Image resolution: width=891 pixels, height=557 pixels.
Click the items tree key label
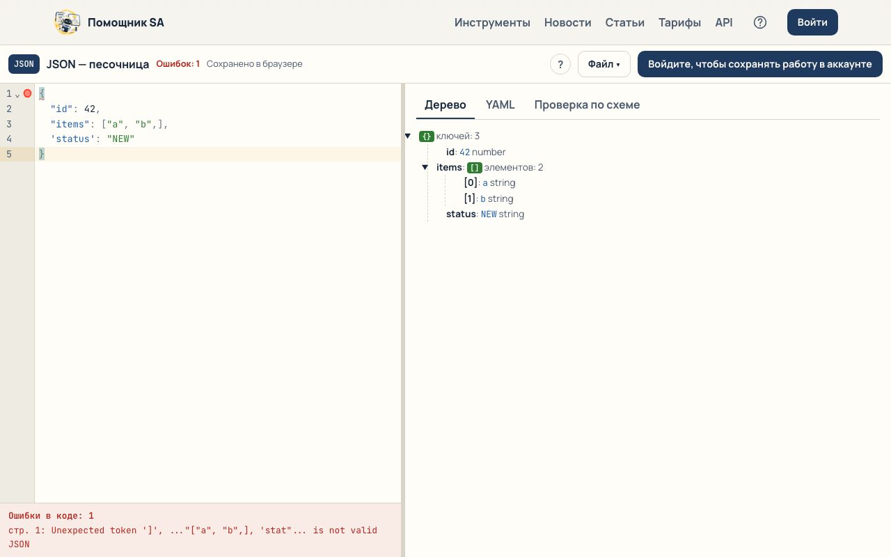pyautogui.click(x=449, y=168)
